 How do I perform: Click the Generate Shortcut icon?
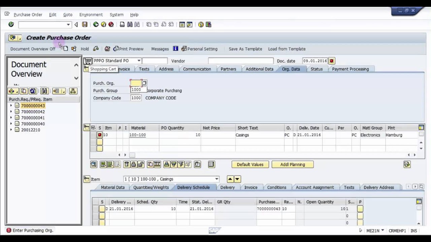[190, 25]
